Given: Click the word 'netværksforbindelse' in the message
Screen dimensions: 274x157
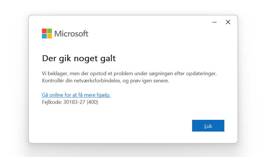Looking at the screenshot, I should pyautogui.click(x=98, y=81).
